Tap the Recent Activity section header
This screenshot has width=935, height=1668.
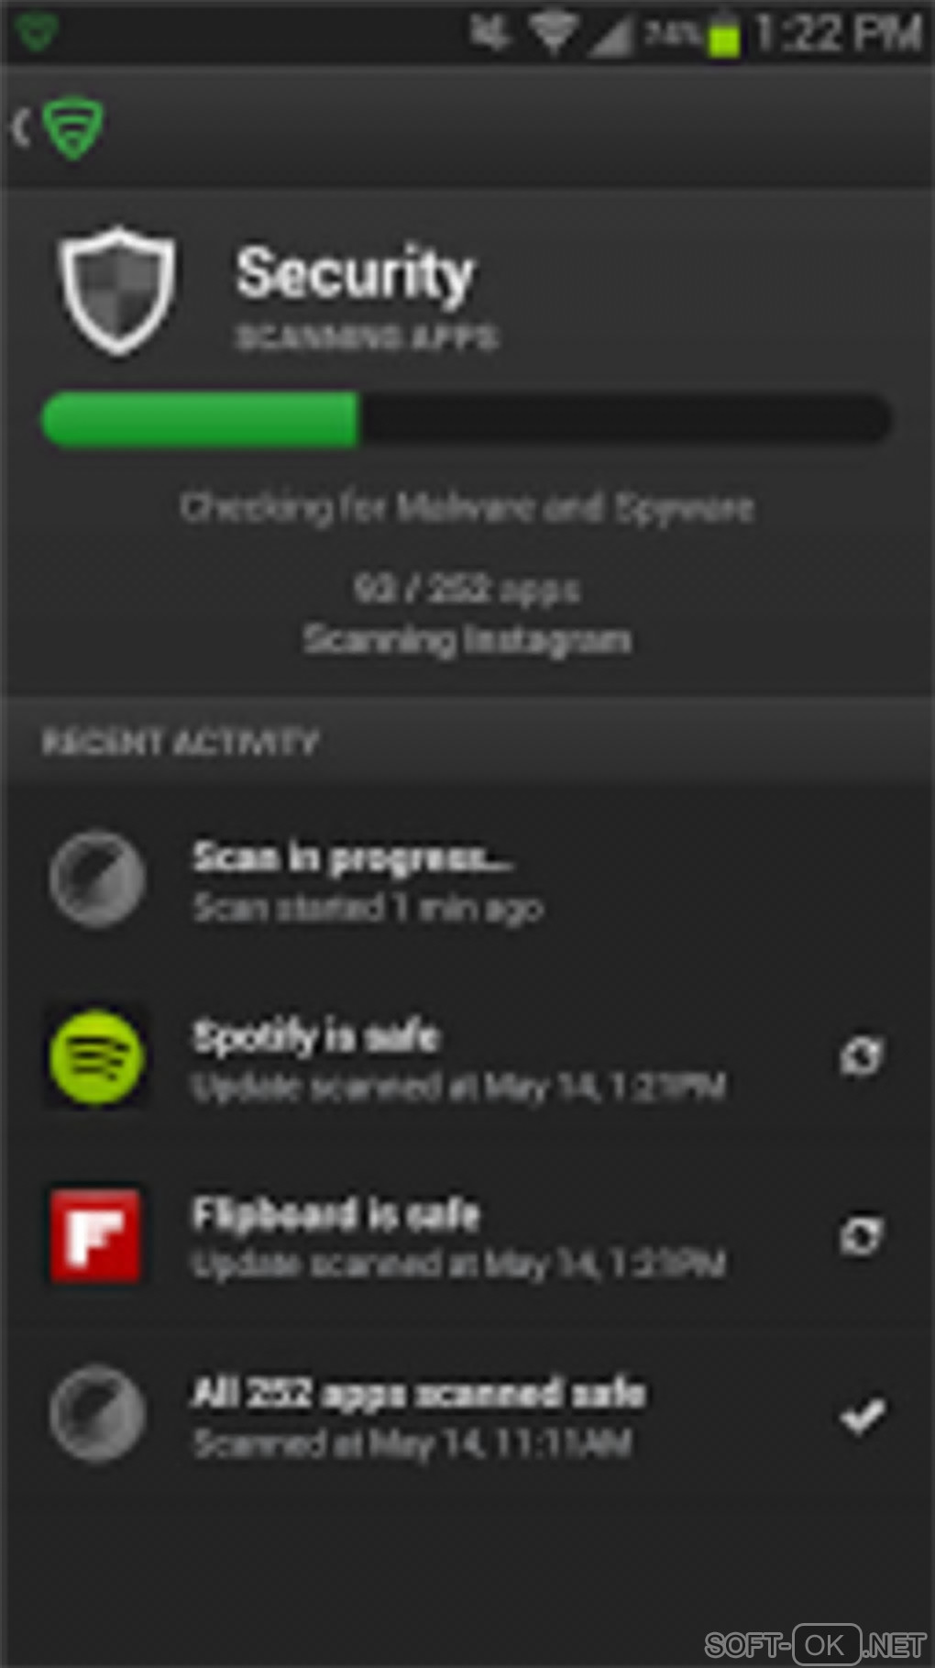pyautogui.click(x=181, y=741)
